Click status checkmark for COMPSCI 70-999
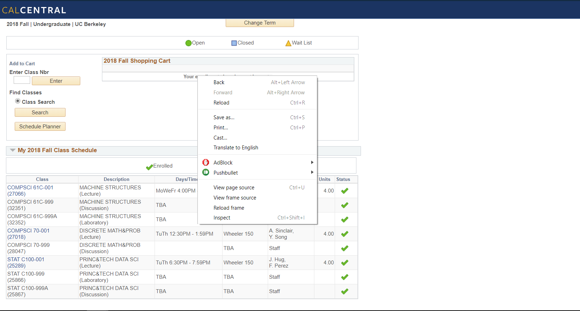580x311 pixels. [x=345, y=248]
